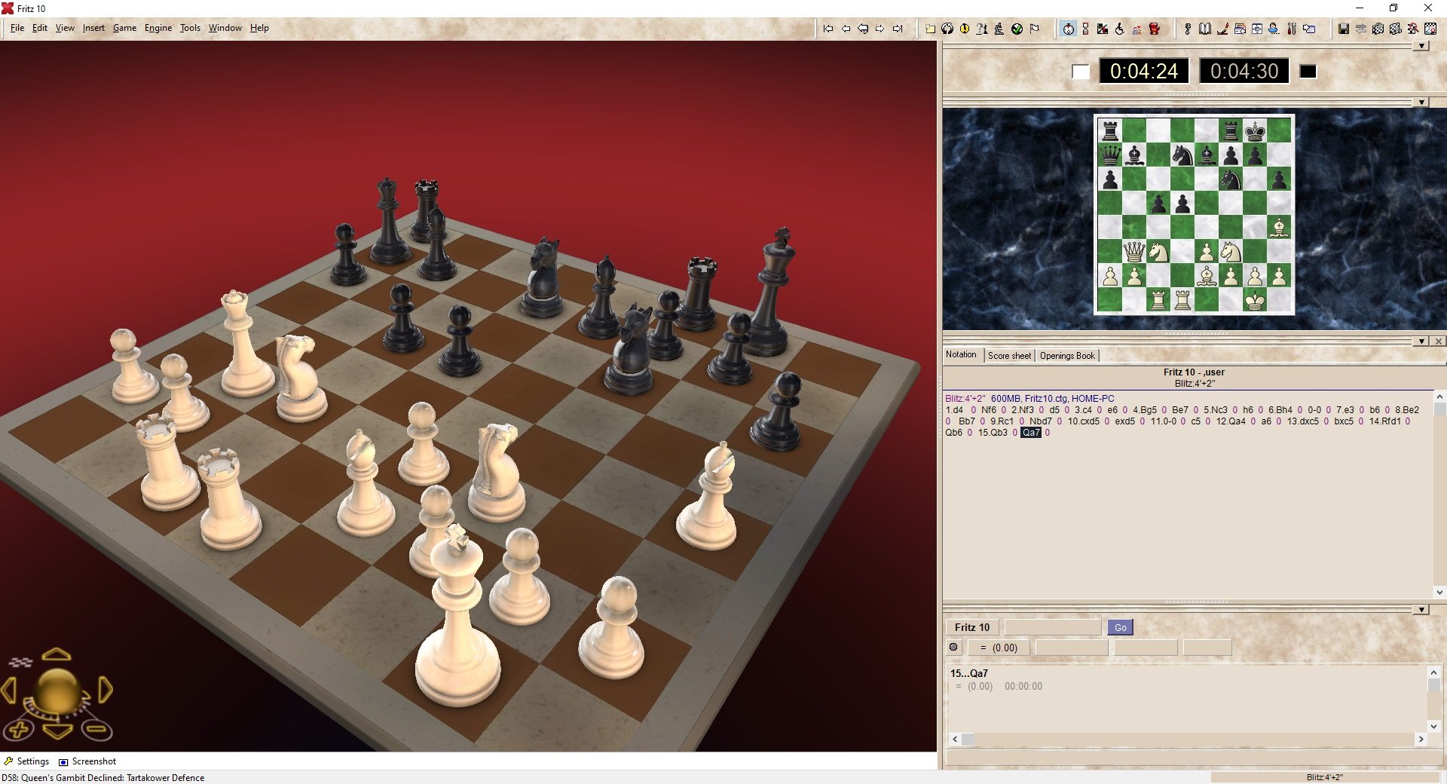This screenshot has height=784, width=1447.
Task: Step forward one move with the right arrow icon
Action: click(880, 29)
